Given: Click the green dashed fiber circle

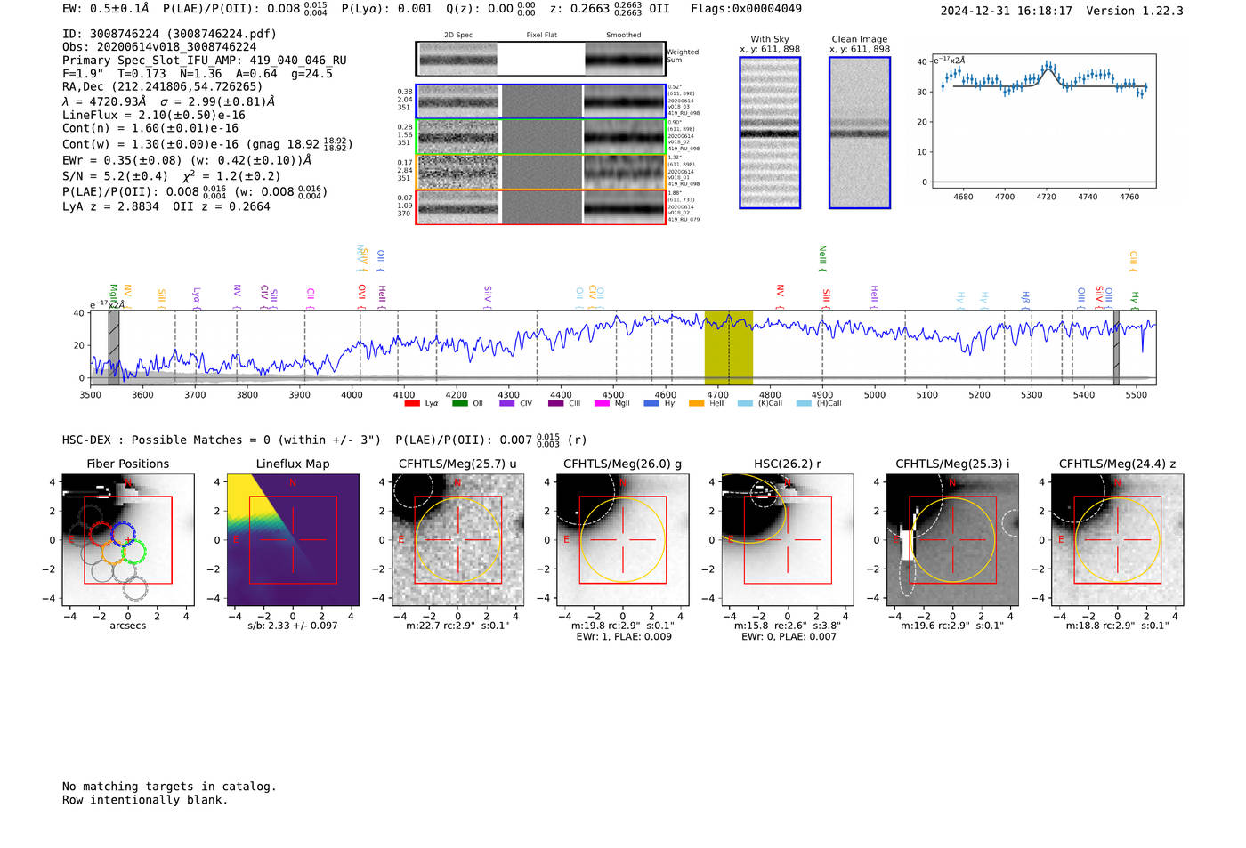Looking at the screenshot, I should click(134, 551).
